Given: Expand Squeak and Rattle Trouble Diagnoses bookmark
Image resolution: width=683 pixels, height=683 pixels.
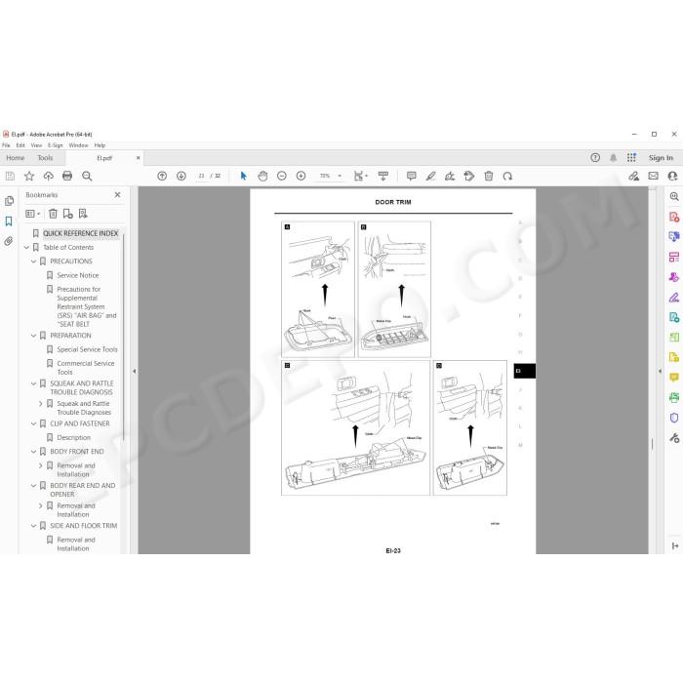Looking at the screenshot, I should [x=41, y=404].
